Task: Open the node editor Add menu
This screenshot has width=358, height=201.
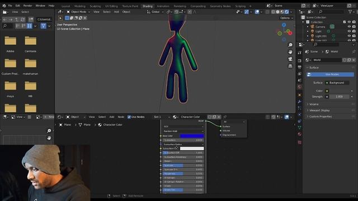Action: 112,117
